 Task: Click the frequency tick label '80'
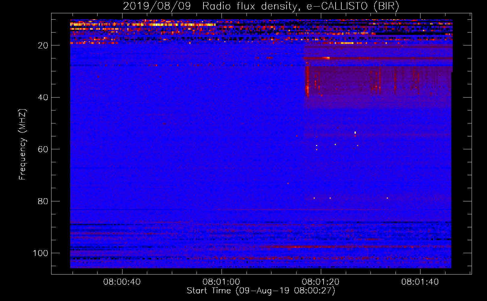coord(43,201)
